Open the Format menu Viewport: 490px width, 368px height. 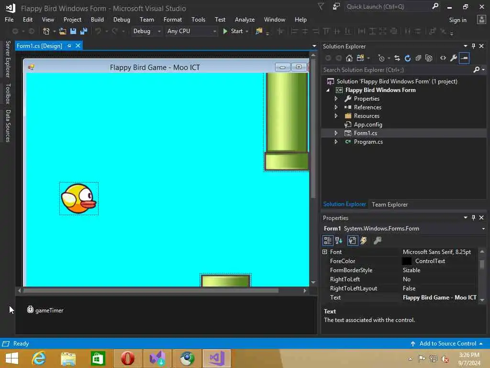pyautogui.click(x=172, y=19)
